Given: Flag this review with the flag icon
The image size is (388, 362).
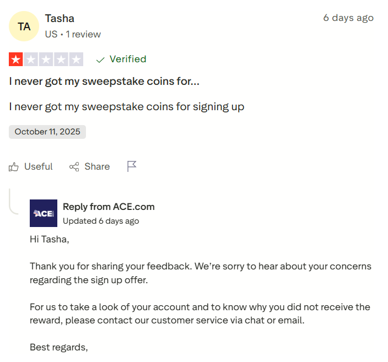Looking at the screenshot, I should tap(132, 166).
